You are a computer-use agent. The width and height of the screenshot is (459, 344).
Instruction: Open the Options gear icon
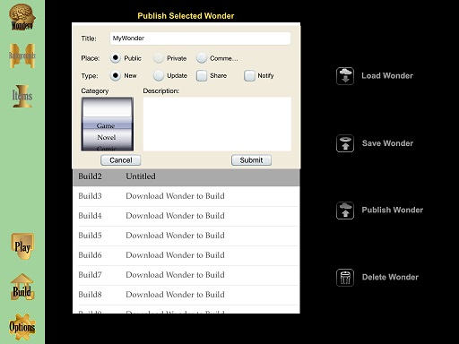[22, 327]
